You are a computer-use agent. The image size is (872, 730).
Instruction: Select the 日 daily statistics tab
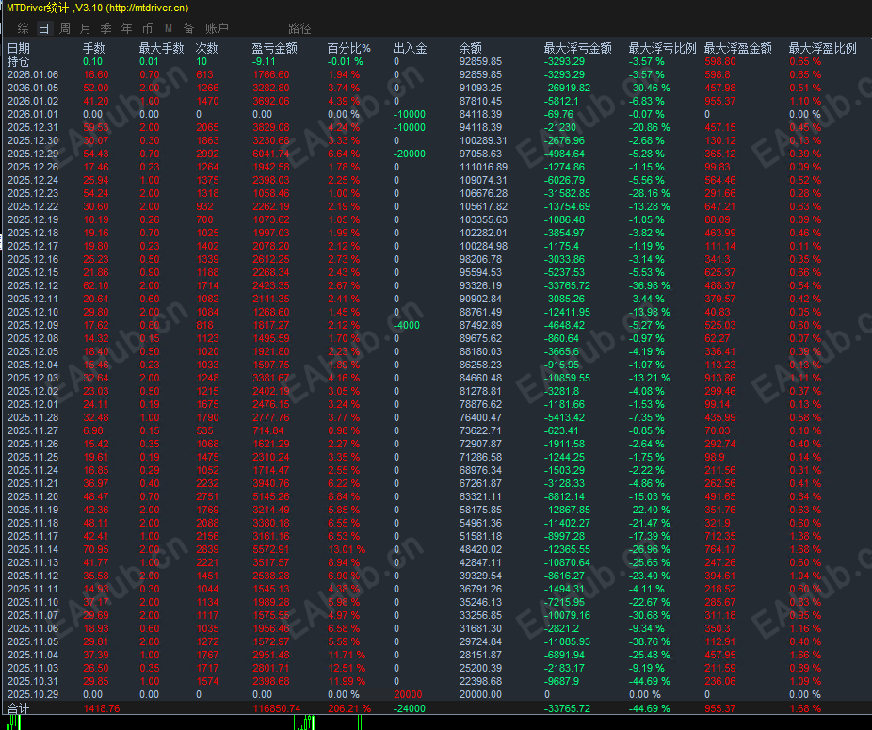pos(44,28)
